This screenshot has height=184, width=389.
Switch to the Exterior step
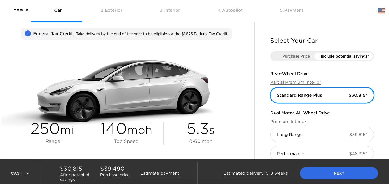coord(111,10)
